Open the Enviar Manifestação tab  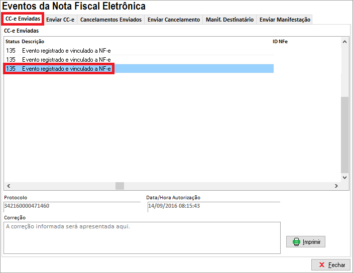(x=285, y=20)
